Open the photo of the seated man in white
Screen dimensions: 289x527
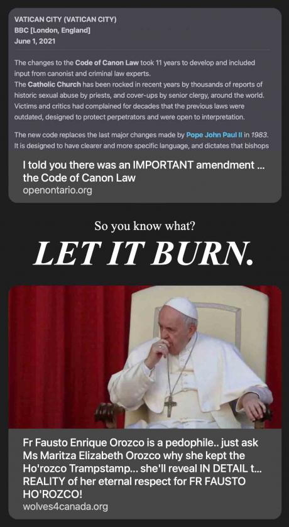coord(145,357)
